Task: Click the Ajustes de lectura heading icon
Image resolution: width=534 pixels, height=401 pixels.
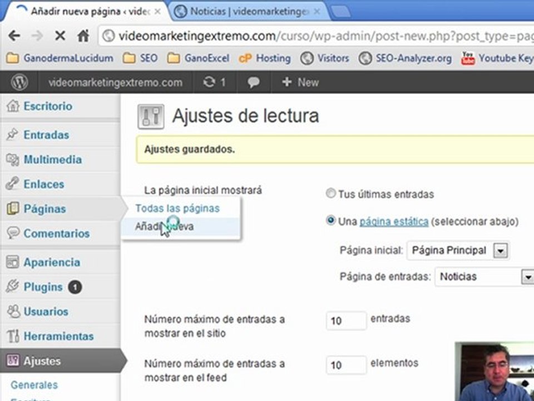Action: click(151, 116)
